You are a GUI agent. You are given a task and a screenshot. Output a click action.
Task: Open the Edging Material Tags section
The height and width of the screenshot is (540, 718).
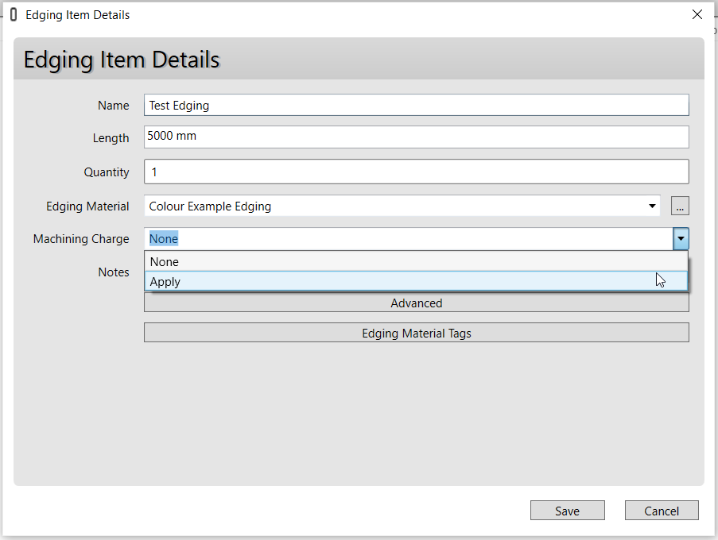pyautogui.click(x=416, y=334)
